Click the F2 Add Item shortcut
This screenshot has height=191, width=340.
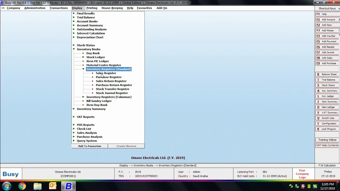[327, 25]
